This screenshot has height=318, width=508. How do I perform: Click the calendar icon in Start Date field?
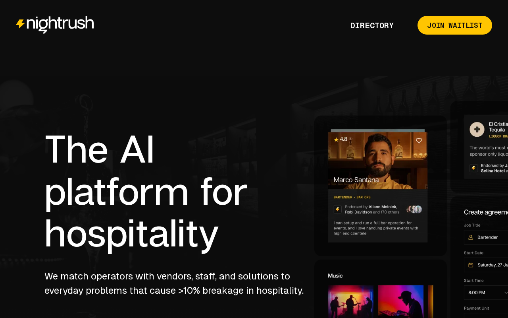point(471,265)
